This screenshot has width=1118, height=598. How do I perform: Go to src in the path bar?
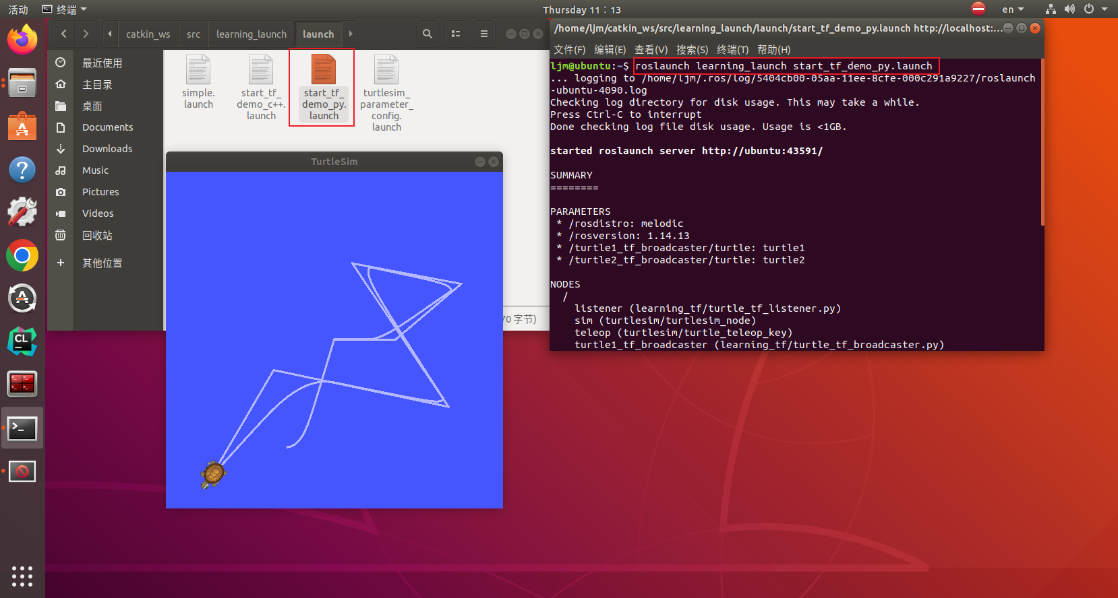pos(194,34)
